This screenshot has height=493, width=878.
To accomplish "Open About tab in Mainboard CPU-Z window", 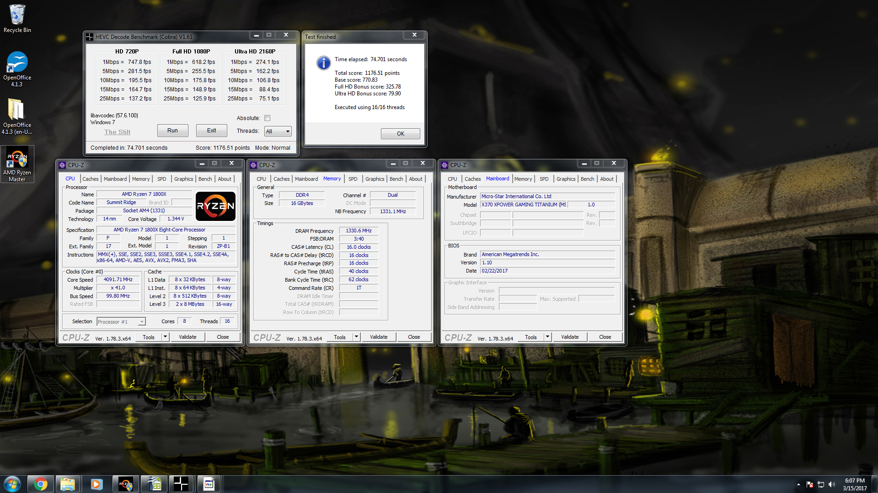I will click(x=607, y=179).
